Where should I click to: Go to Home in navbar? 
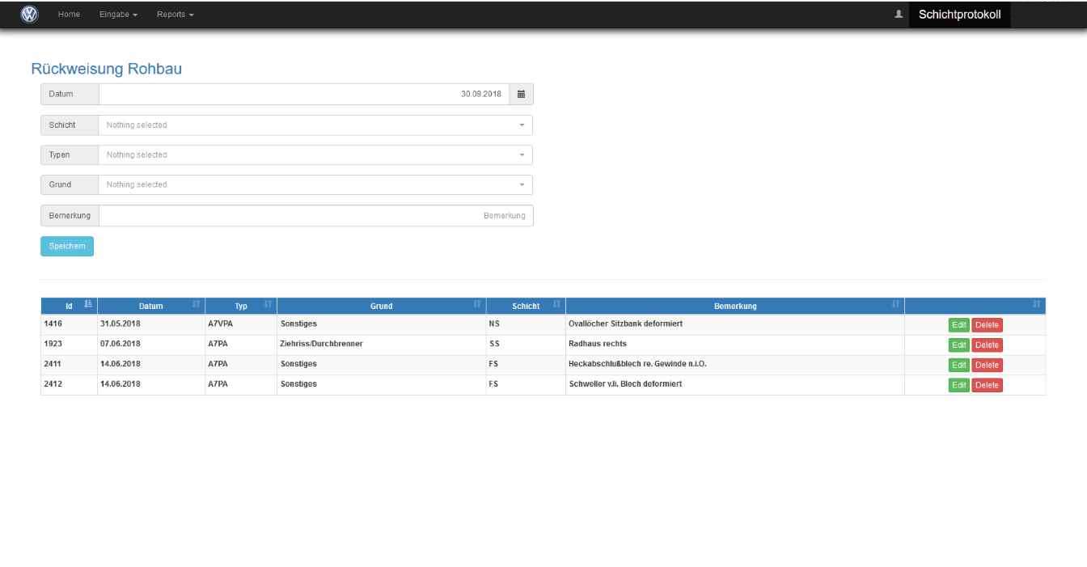tap(69, 15)
